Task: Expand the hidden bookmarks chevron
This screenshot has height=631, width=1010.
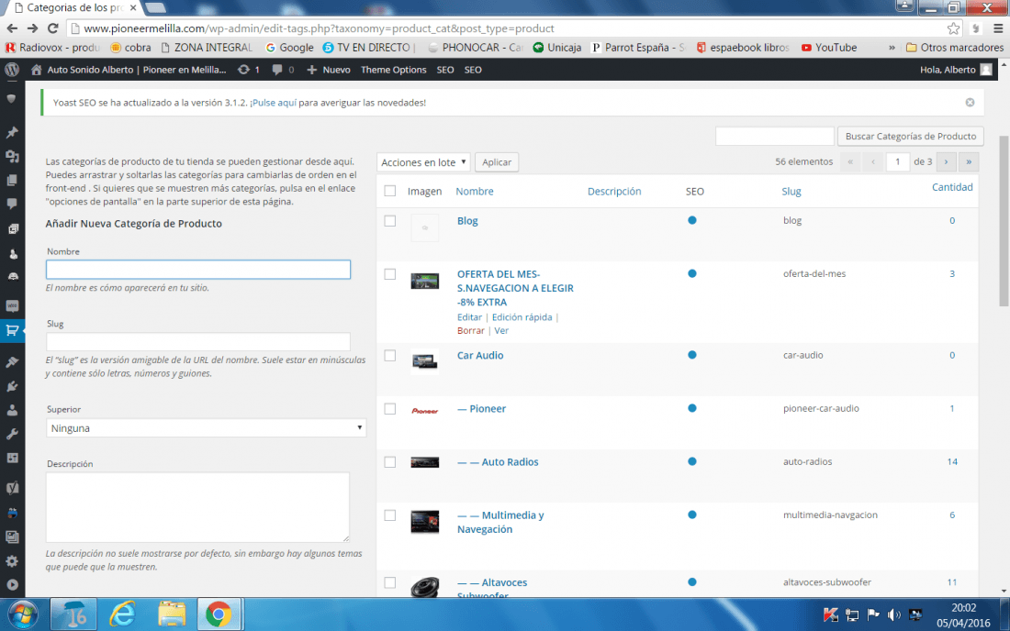Action: (892, 48)
